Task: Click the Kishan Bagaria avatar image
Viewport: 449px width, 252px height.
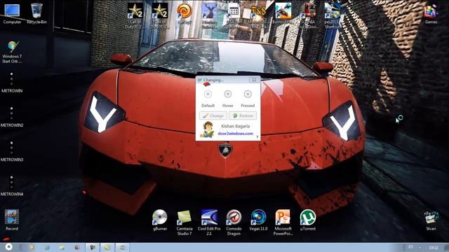Action: point(208,129)
